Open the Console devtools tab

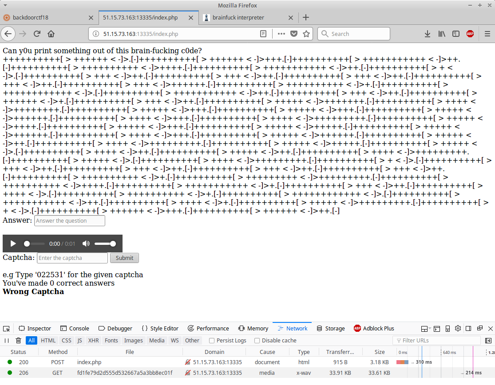[x=74, y=329]
